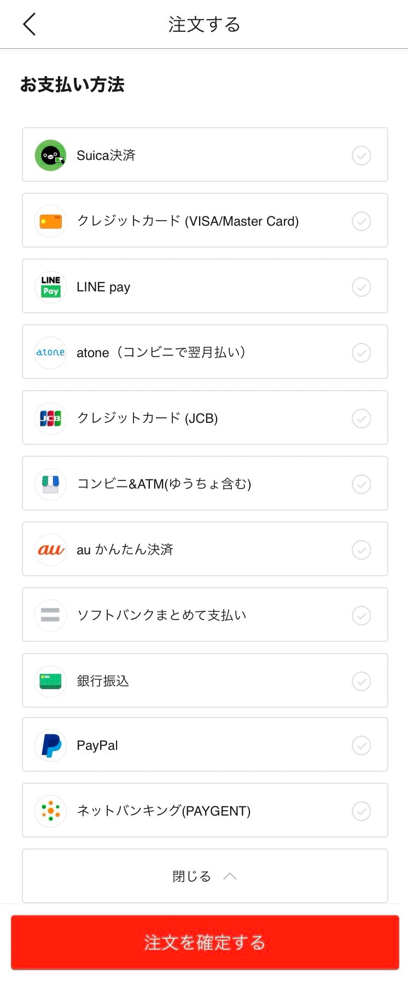Select クレジットカード (VISA/Master Card) label

[x=188, y=221]
